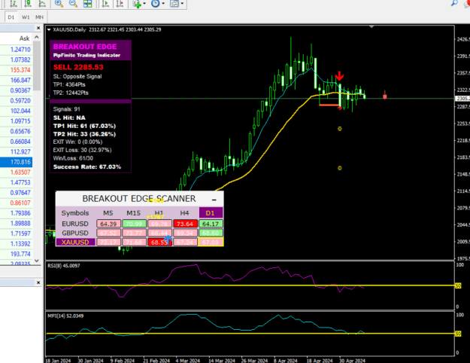The width and height of the screenshot is (470, 363).
Task: Click the SELL 2285.53 signal text
Action: click(x=78, y=67)
